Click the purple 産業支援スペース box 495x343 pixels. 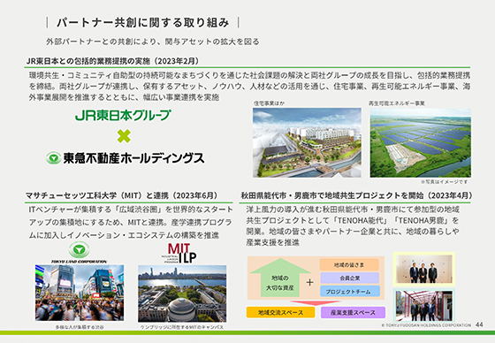coord(353,312)
